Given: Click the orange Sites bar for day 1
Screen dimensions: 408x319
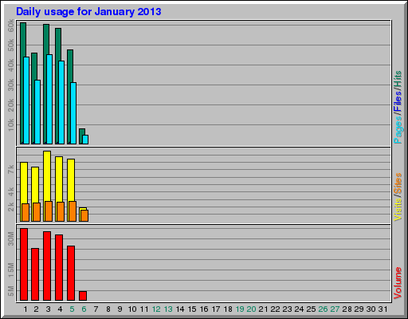Looking at the screenshot, I should click(25, 212).
